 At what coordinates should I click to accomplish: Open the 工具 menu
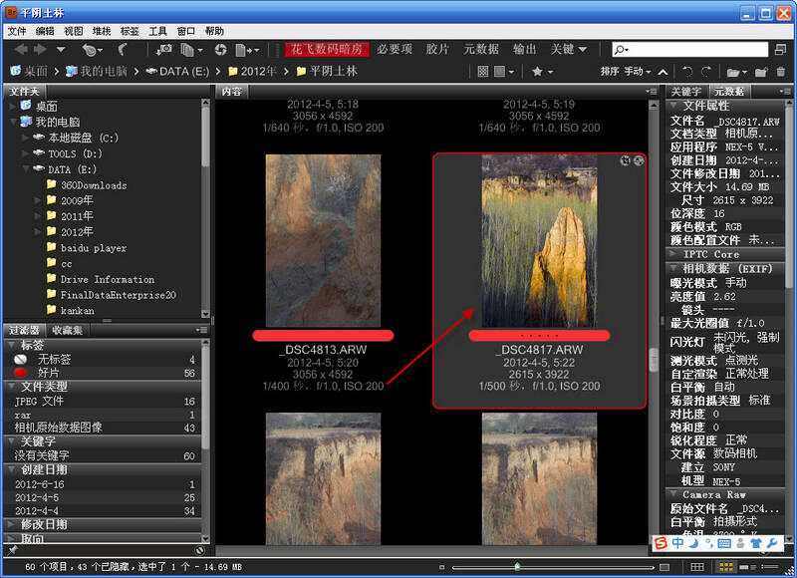click(x=157, y=31)
